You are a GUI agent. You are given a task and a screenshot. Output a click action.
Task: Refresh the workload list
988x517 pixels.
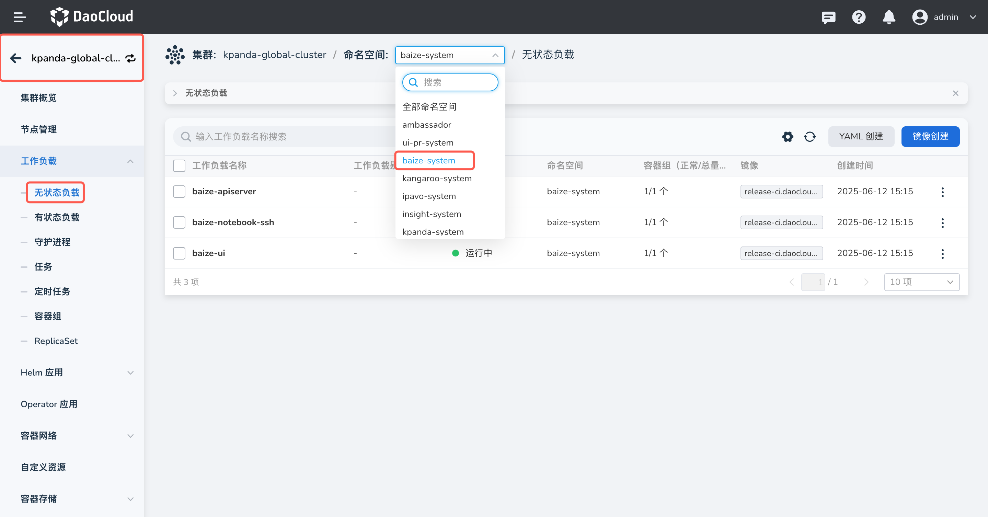click(x=809, y=137)
